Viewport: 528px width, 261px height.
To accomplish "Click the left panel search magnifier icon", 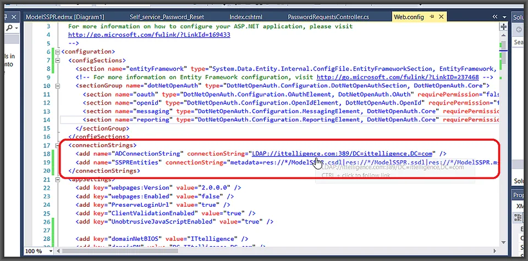I will 9,28.
